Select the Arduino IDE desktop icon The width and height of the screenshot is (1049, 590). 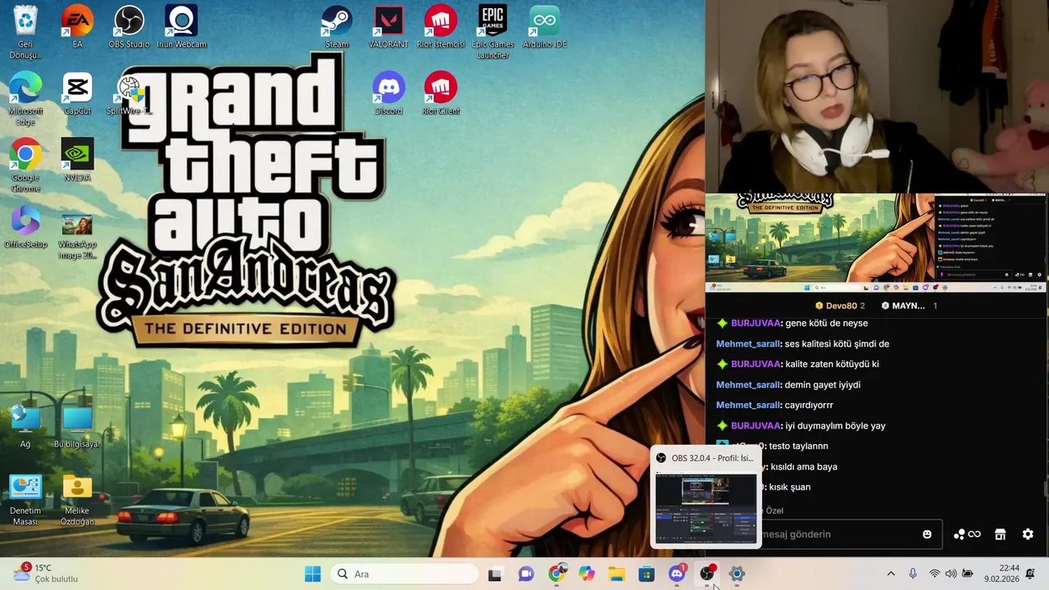tap(545, 27)
